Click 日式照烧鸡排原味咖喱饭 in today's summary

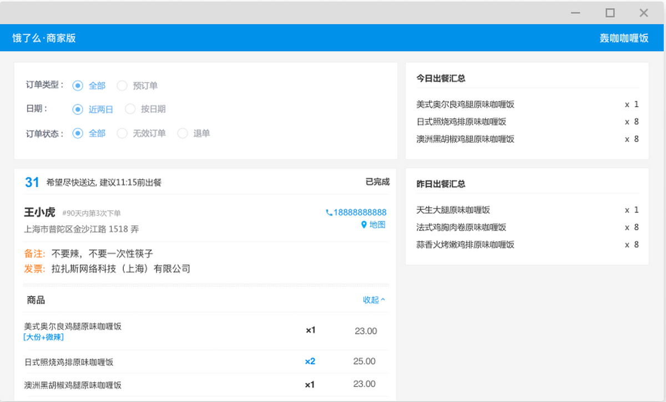point(462,122)
